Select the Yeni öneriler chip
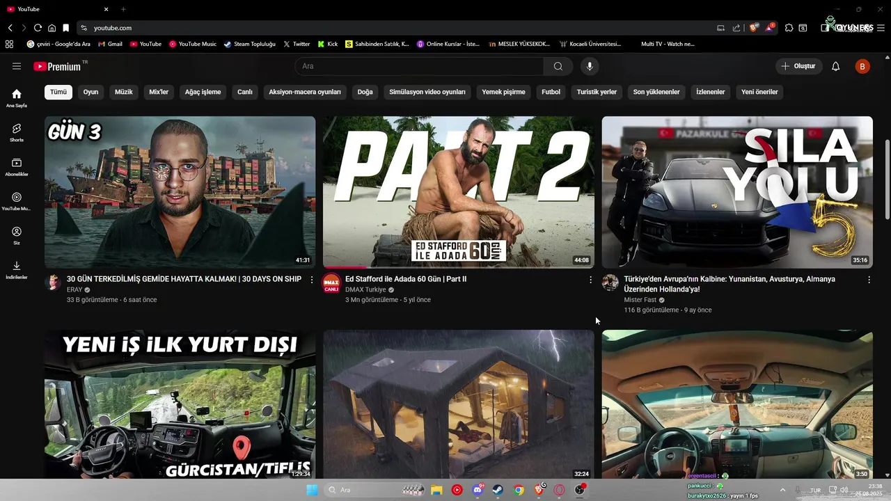The image size is (891, 501). tap(759, 92)
